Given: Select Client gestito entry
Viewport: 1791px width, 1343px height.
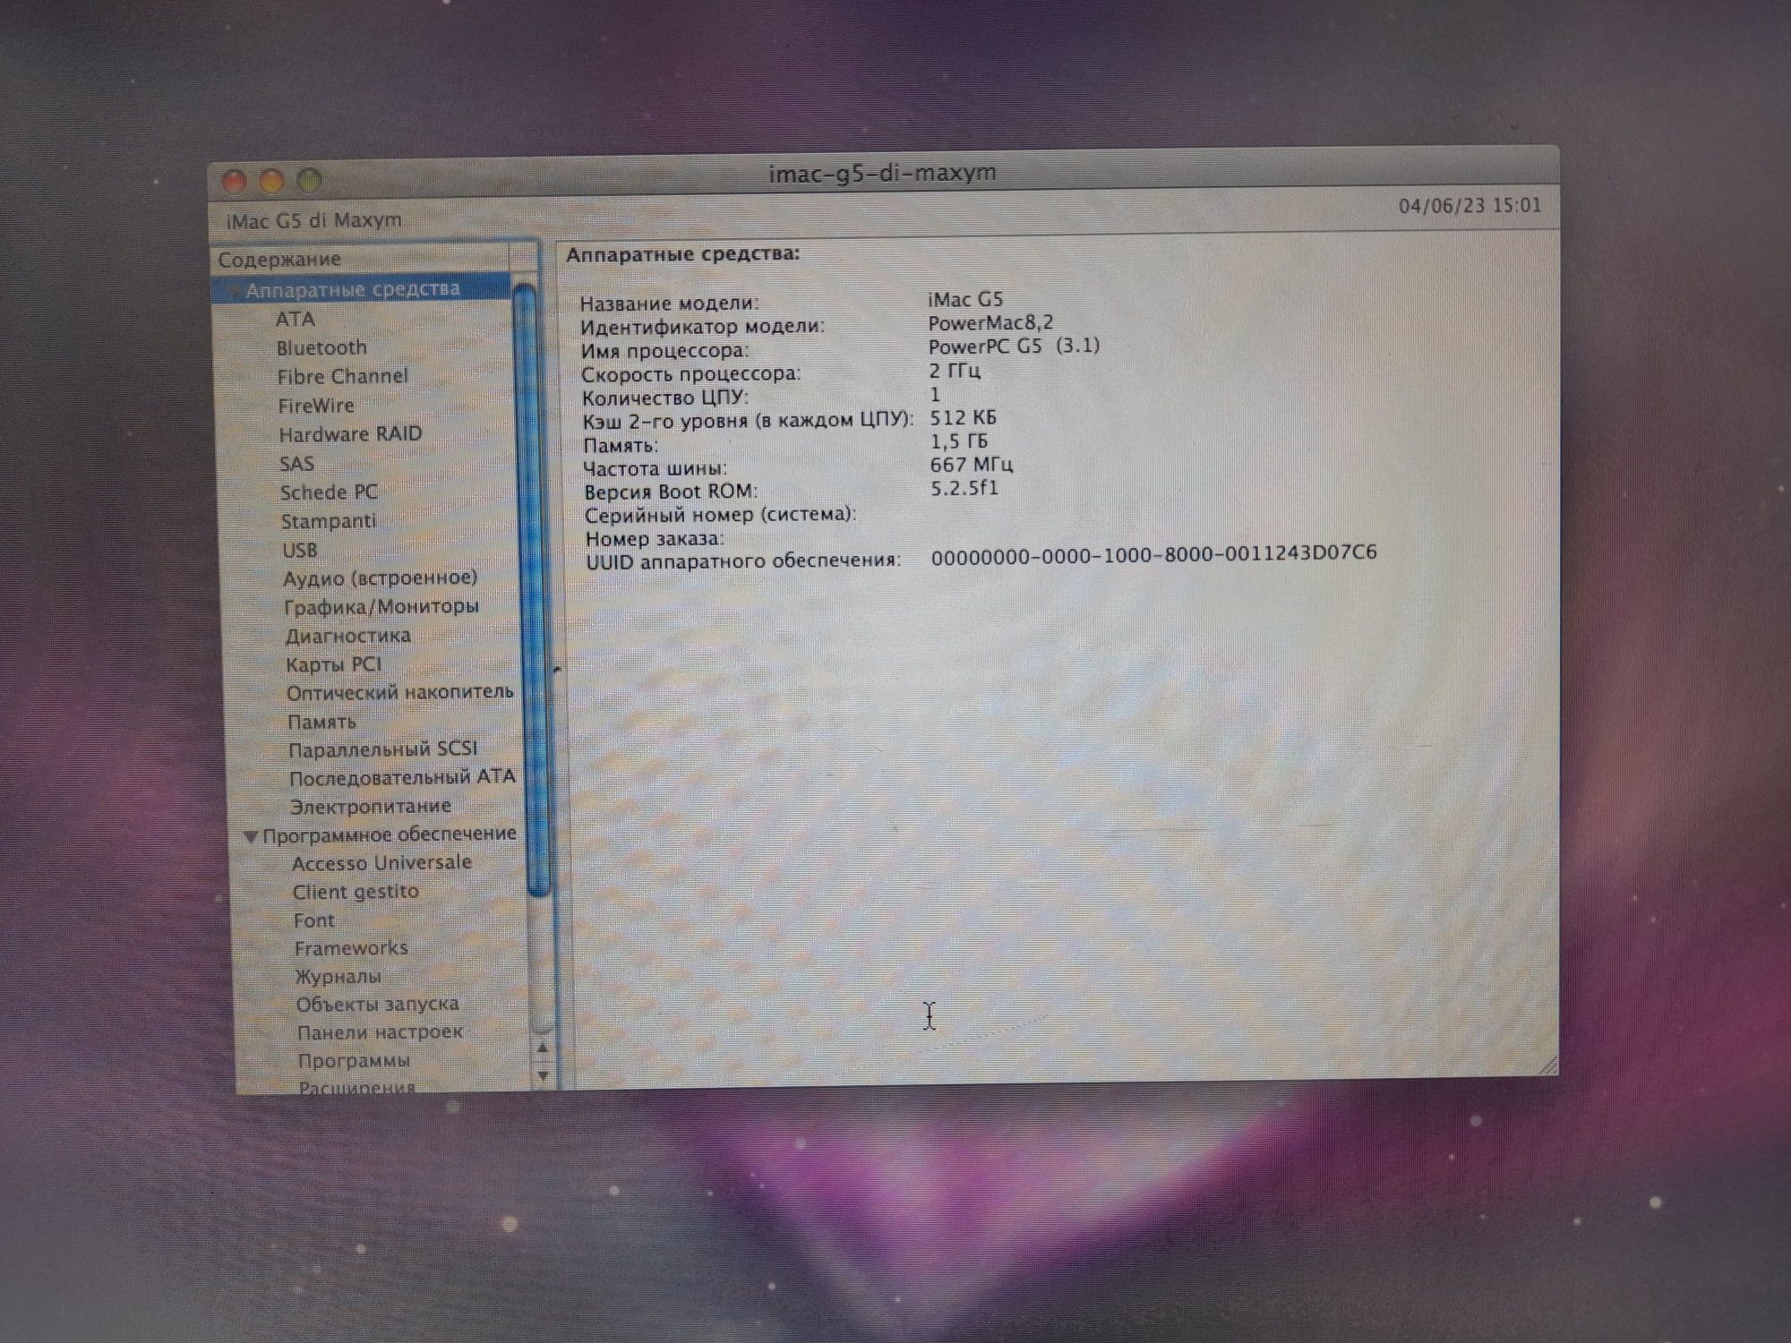Looking at the screenshot, I should 356,892.
